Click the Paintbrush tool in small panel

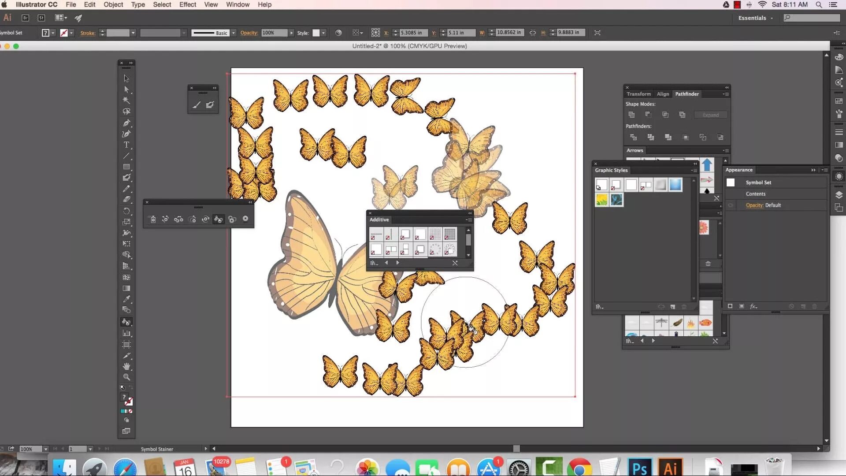197,105
